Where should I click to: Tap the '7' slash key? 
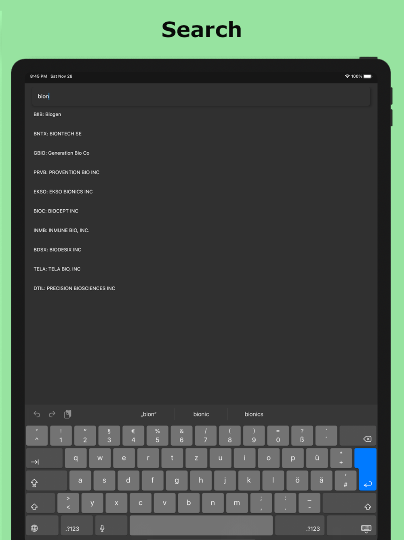coord(206,436)
